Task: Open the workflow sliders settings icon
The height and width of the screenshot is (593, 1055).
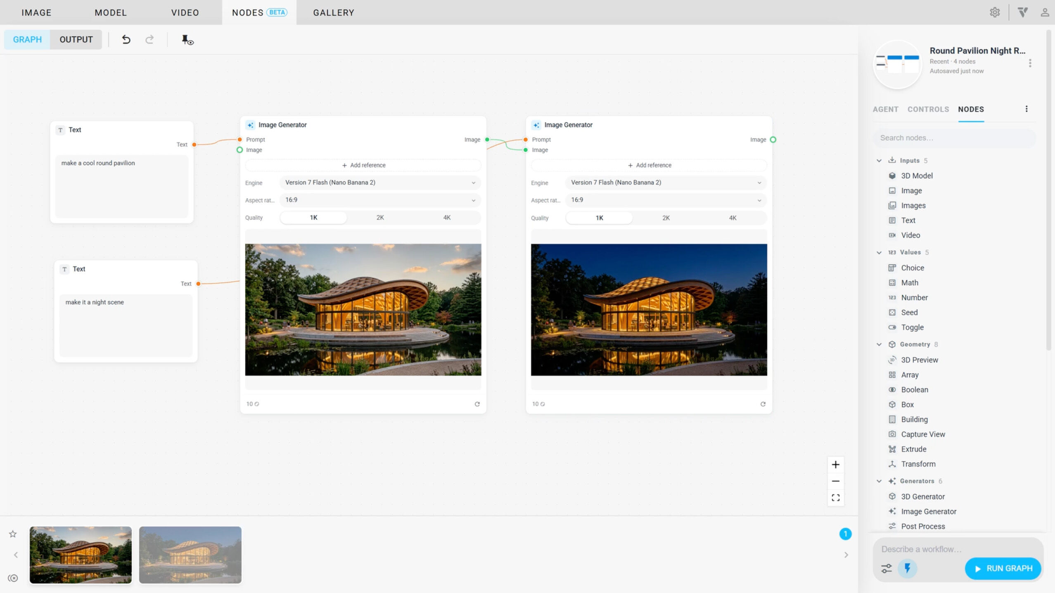Action: pos(886,568)
